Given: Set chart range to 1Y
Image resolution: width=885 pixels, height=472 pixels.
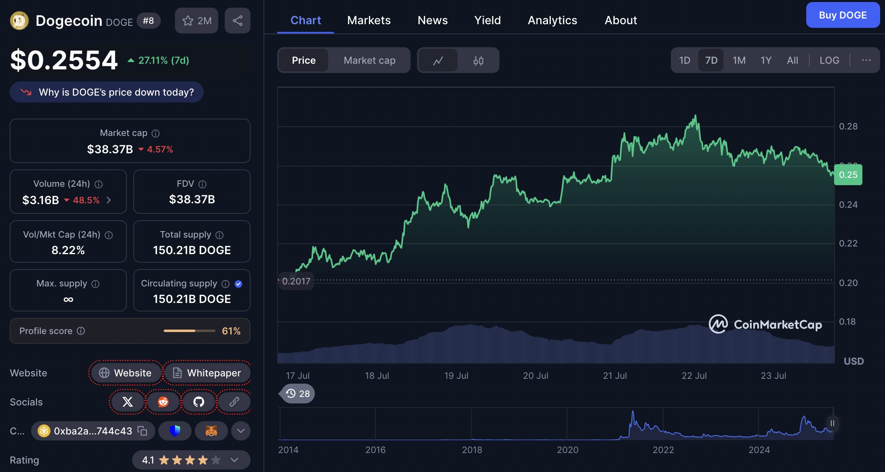Looking at the screenshot, I should pos(766,60).
